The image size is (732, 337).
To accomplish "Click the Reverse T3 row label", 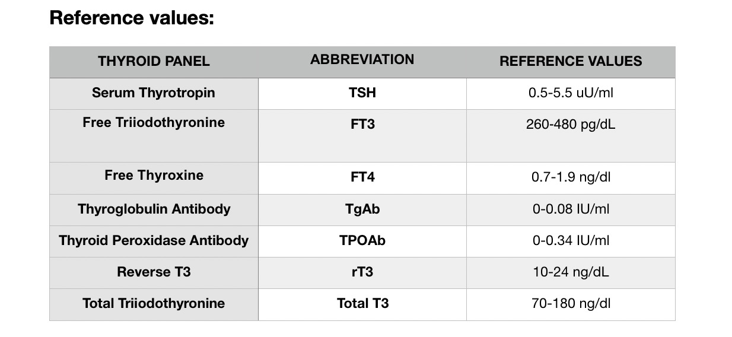I will click(154, 272).
